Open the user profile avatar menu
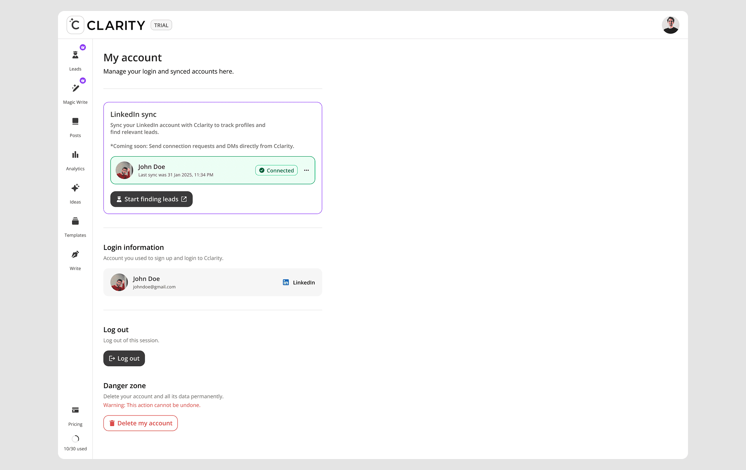 coord(670,25)
